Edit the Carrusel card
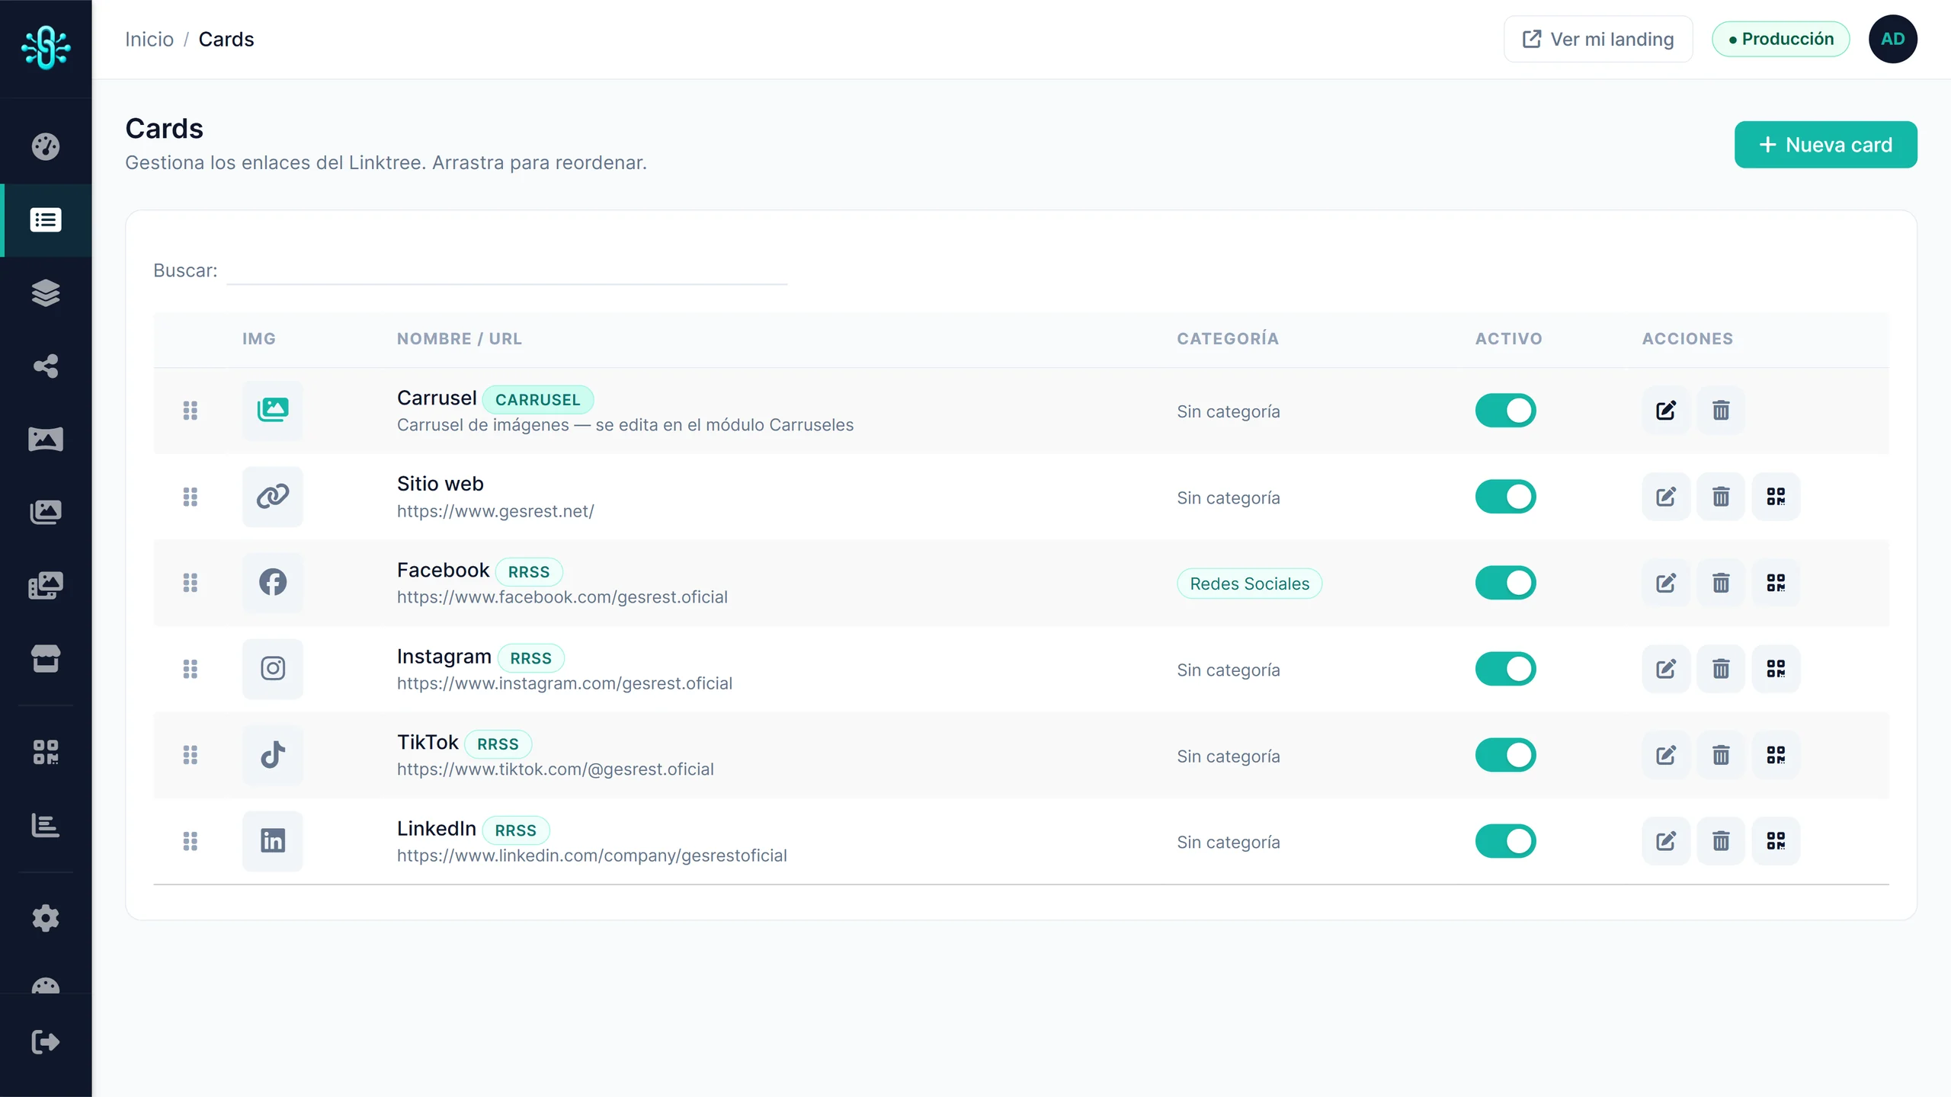Viewport: 1951px width, 1097px height. click(1666, 411)
